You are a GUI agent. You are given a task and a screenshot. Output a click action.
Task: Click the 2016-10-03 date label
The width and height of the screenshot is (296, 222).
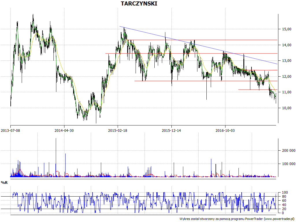(225, 130)
